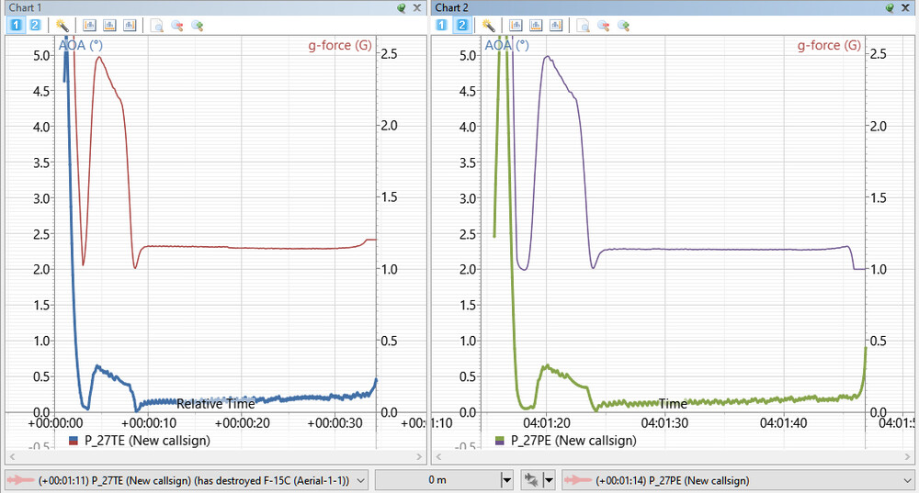
Task: Activate the Chart 1 title tab
Action: [x=25, y=7]
